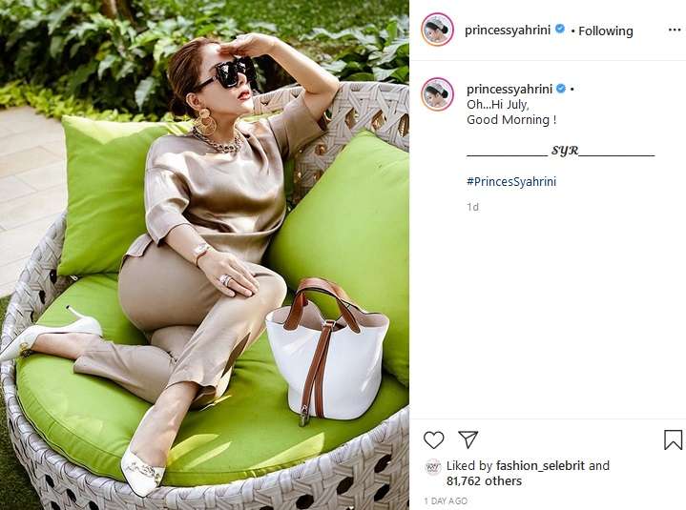Save post with bookmark icon
Image resolution: width=686 pixels, height=510 pixels.
(x=673, y=439)
